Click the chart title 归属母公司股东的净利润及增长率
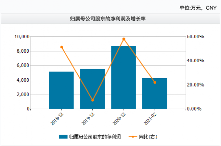 coord(108,19)
